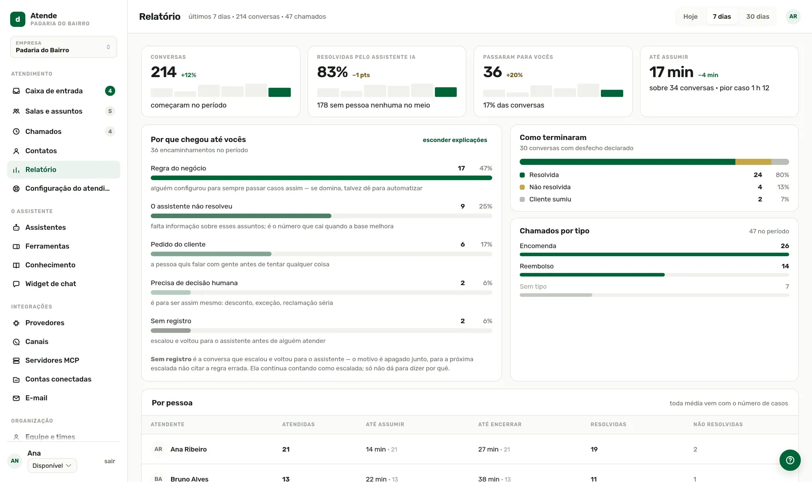Click the Chamados clock icon
The height and width of the screenshot is (482, 812).
click(16, 131)
